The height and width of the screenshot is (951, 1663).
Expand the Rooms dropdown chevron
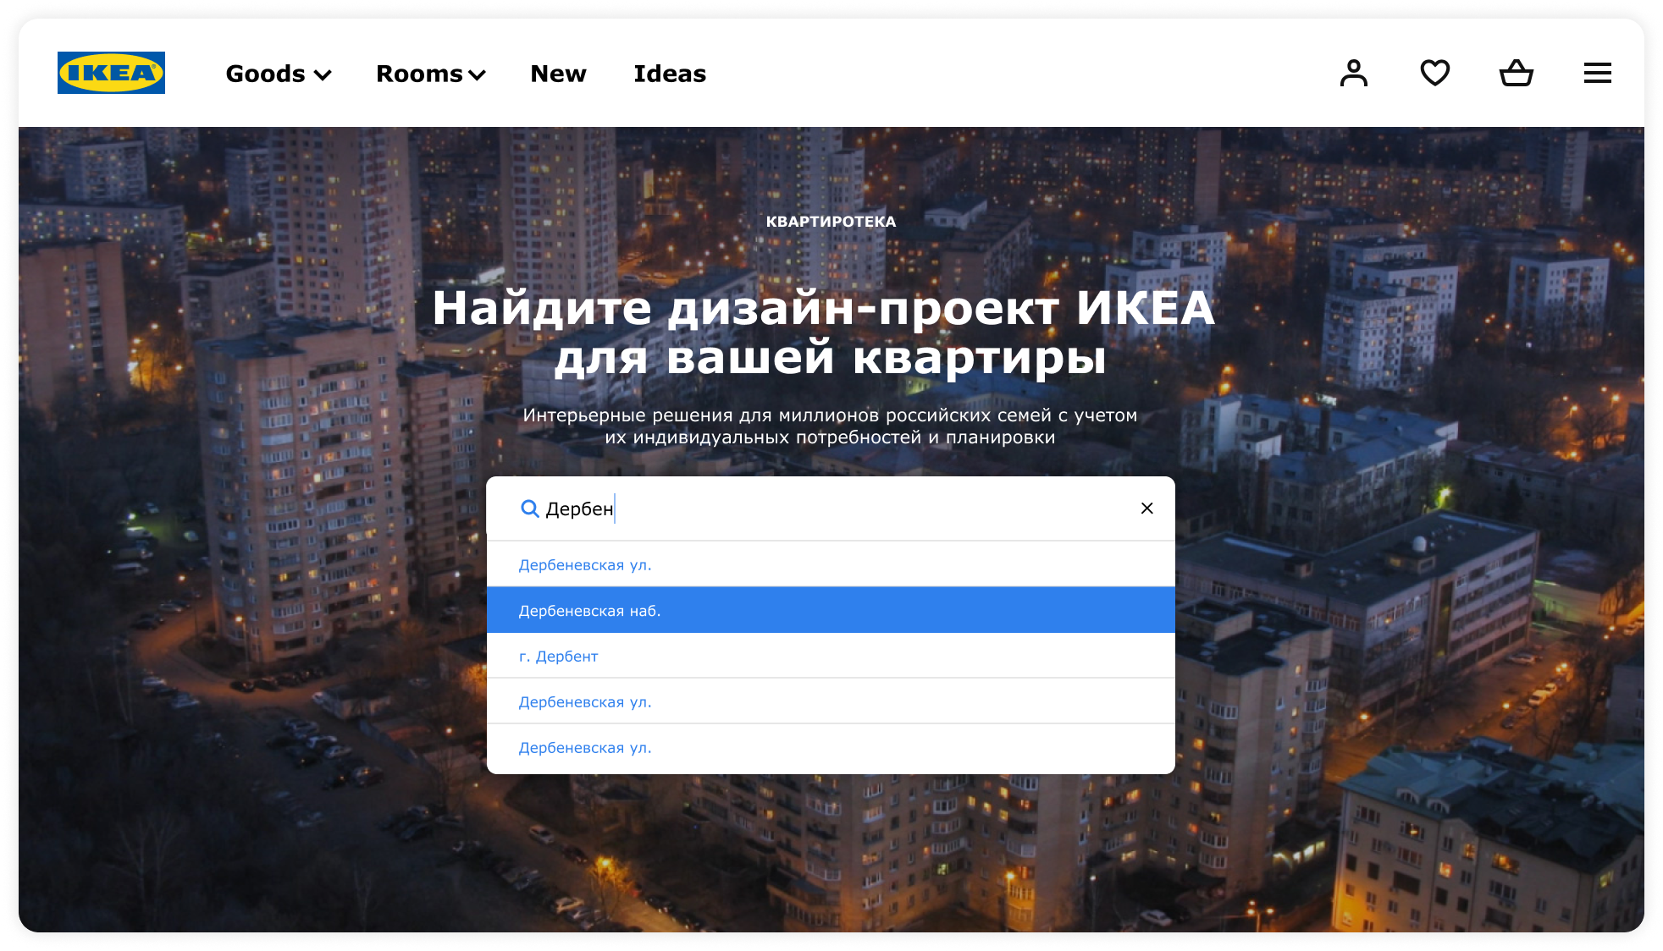[478, 75]
